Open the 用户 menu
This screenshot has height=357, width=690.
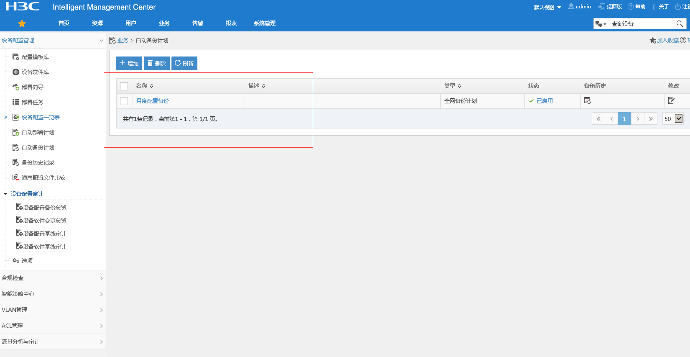(x=131, y=23)
